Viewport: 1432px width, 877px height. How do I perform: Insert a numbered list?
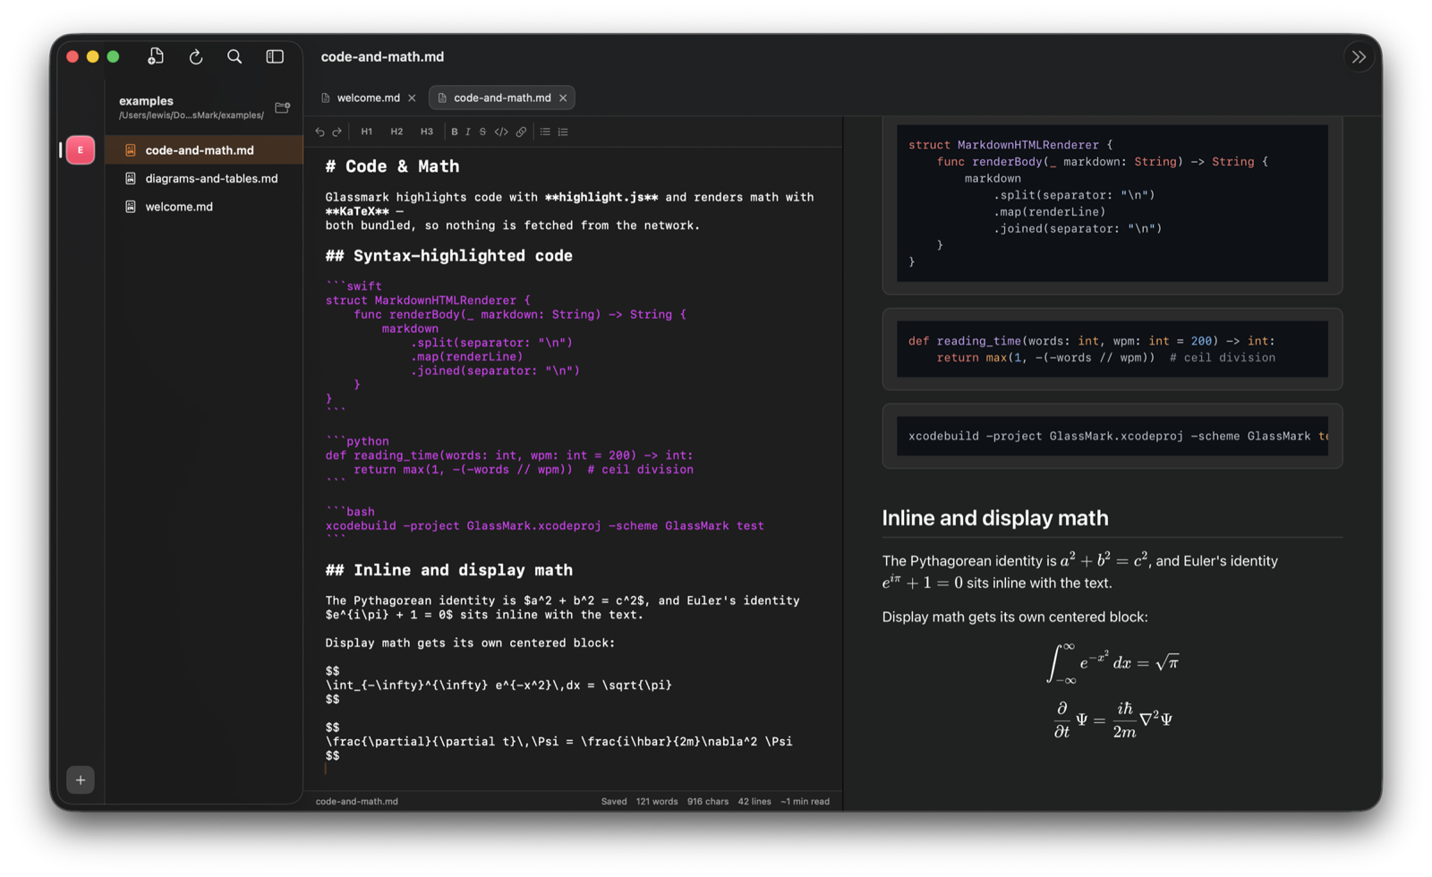coord(563,132)
